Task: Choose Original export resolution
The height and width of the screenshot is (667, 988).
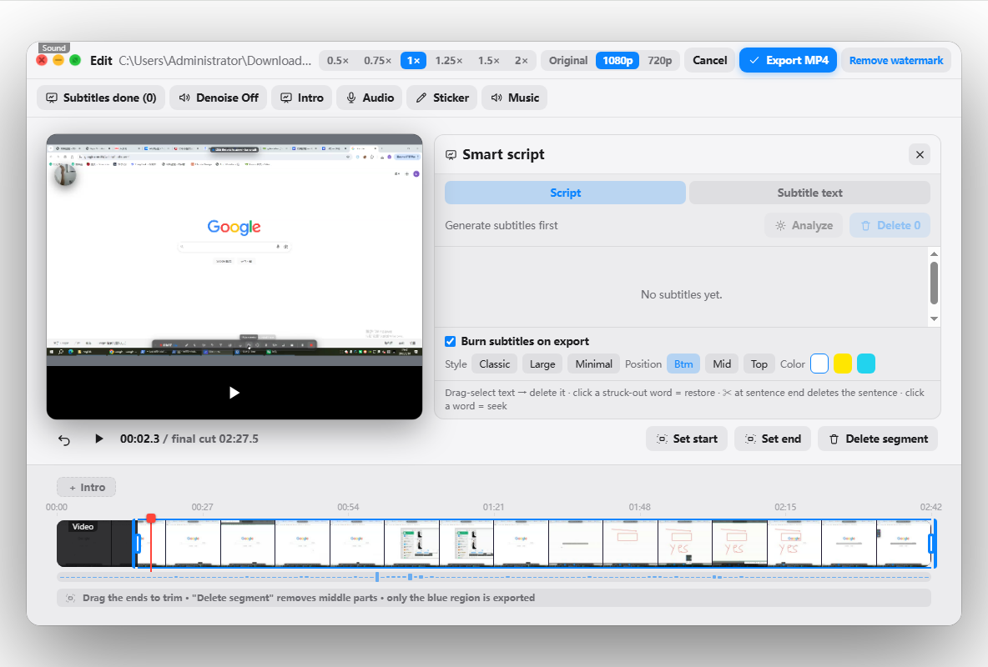Action: point(567,61)
